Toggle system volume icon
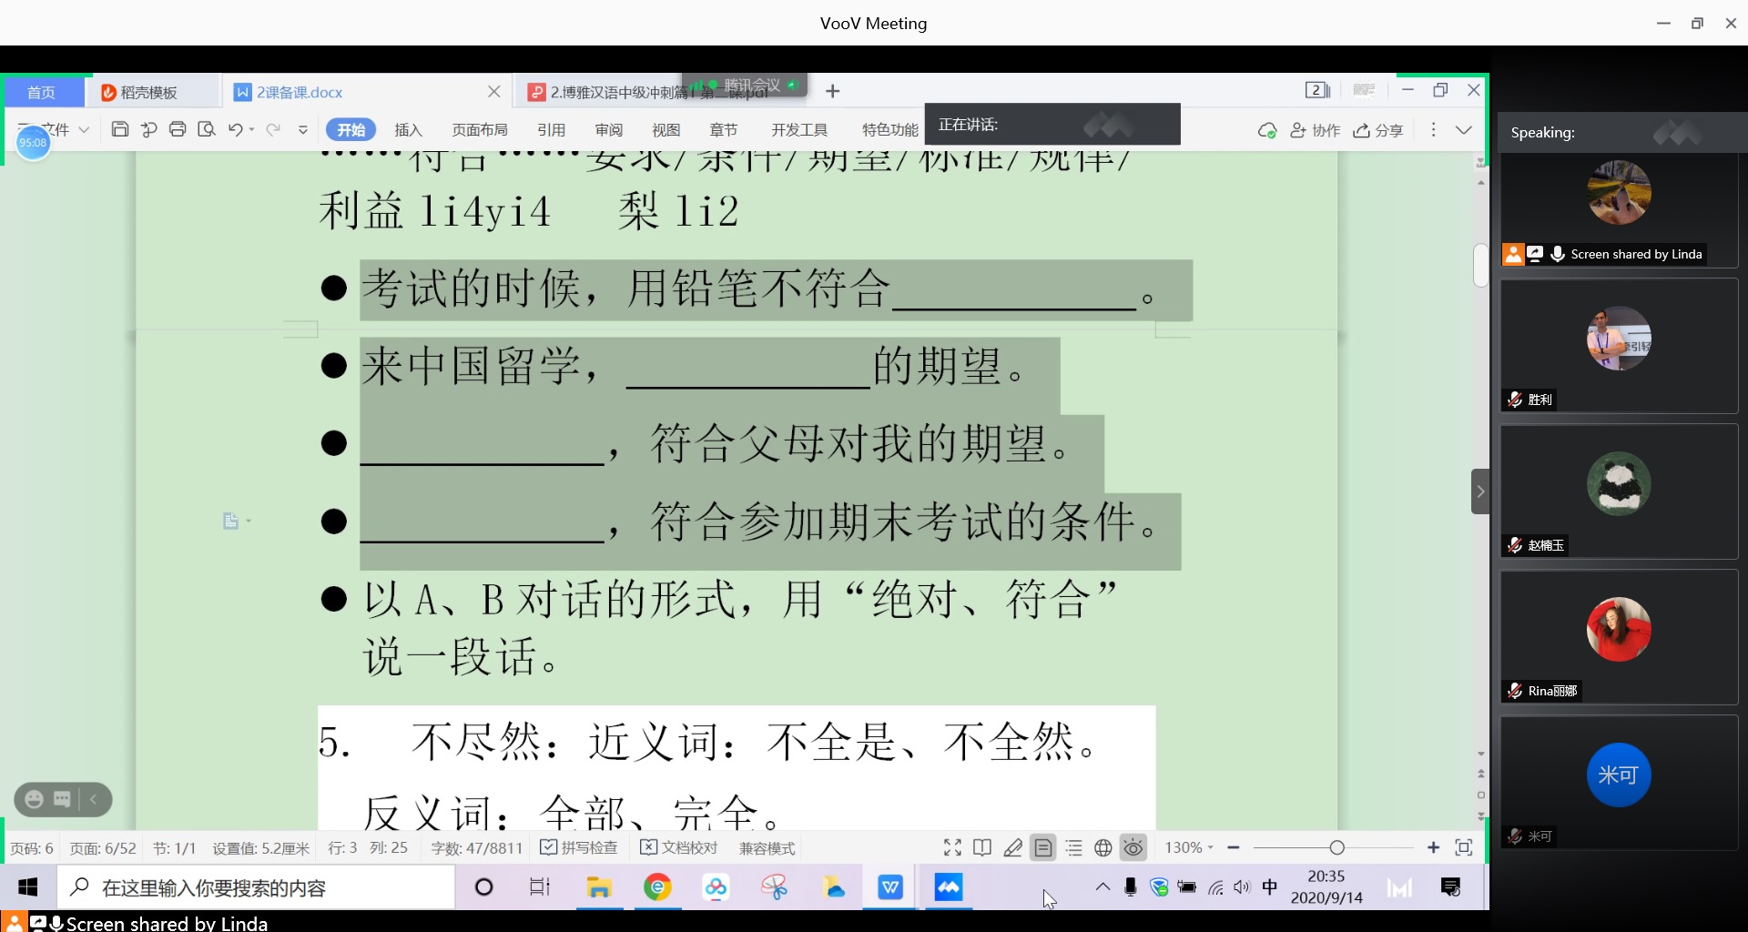This screenshot has height=932, width=1748. (1242, 887)
